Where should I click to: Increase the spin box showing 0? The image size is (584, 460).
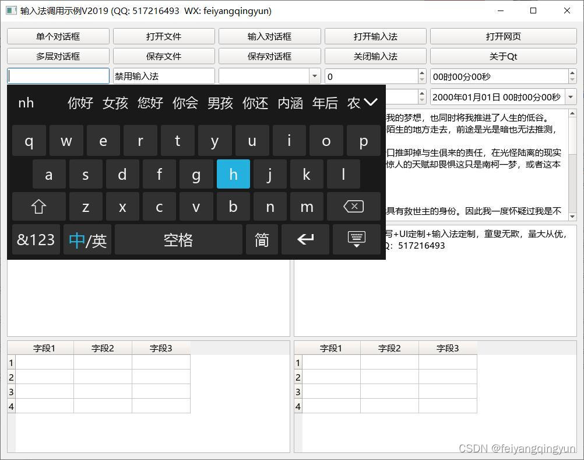coord(422,73)
